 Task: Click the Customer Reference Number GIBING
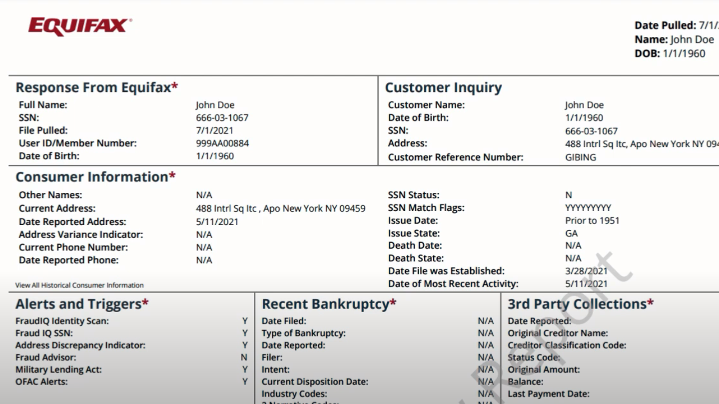click(x=580, y=157)
